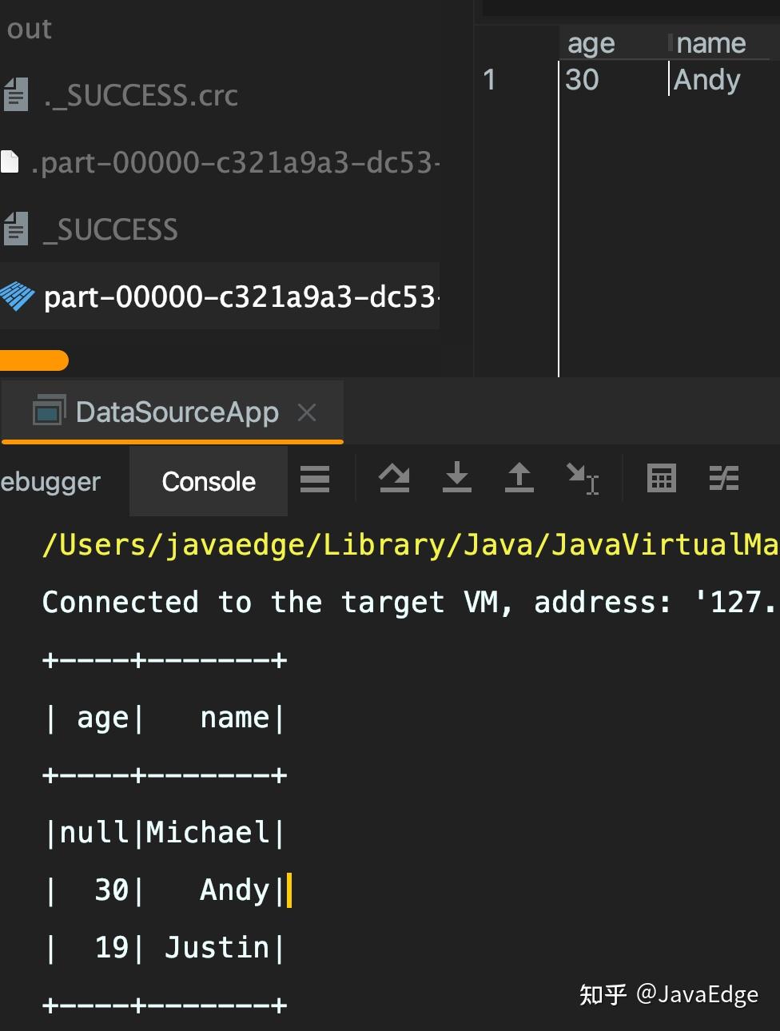Open the part-00000 file via its Parquet icon
The image size is (780, 1031).
18,297
